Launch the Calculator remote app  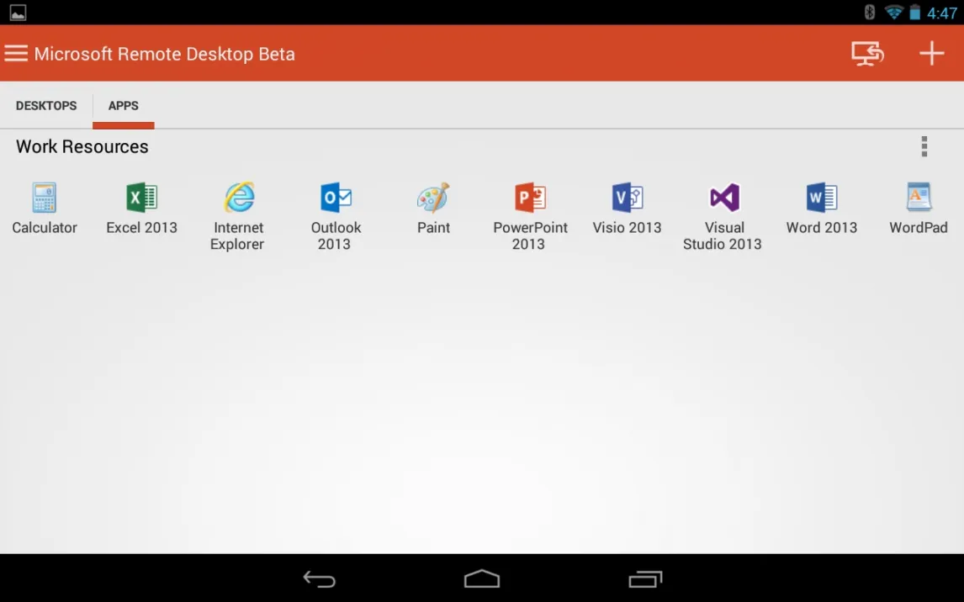click(45, 198)
